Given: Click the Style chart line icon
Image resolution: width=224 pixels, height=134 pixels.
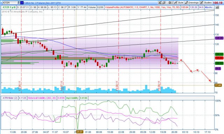Looking at the screenshot, I should point(176,2).
